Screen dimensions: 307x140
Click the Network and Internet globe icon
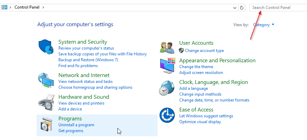[46, 80]
